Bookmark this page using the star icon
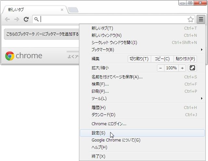This screenshot has height=161, width=208. [190, 20]
